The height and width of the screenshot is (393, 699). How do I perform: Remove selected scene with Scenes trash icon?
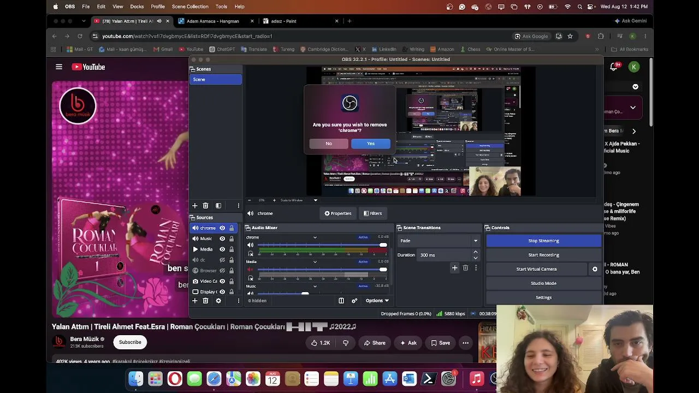coord(205,206)
